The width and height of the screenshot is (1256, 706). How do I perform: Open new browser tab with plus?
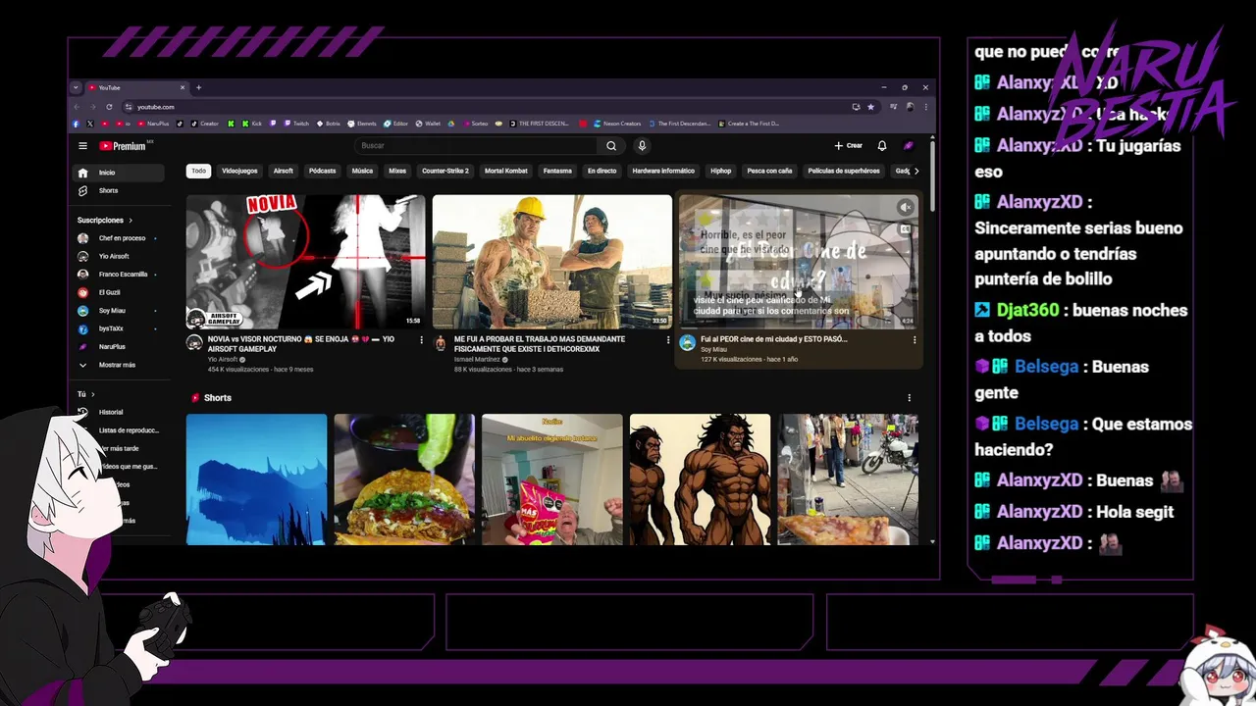[x=198, y=87]
